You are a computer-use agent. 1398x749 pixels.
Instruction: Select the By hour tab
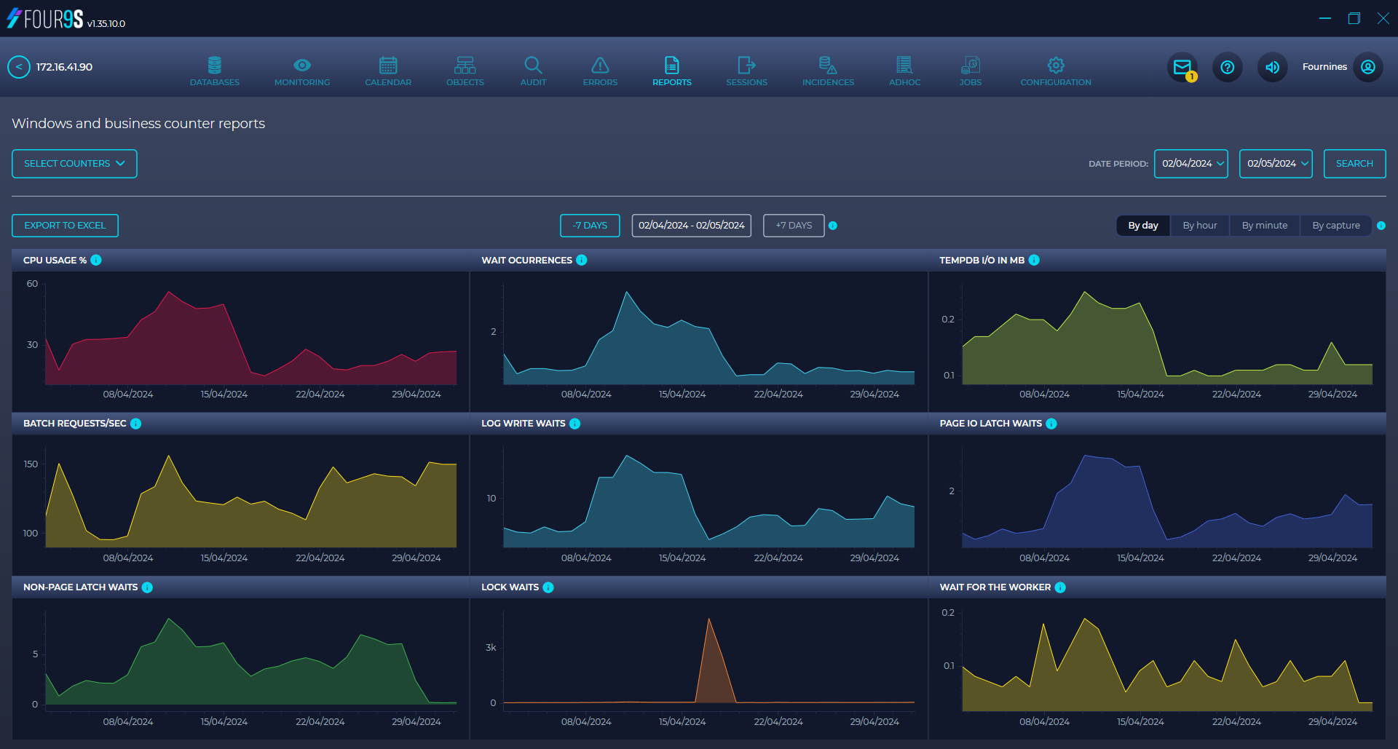[1199, 226]
